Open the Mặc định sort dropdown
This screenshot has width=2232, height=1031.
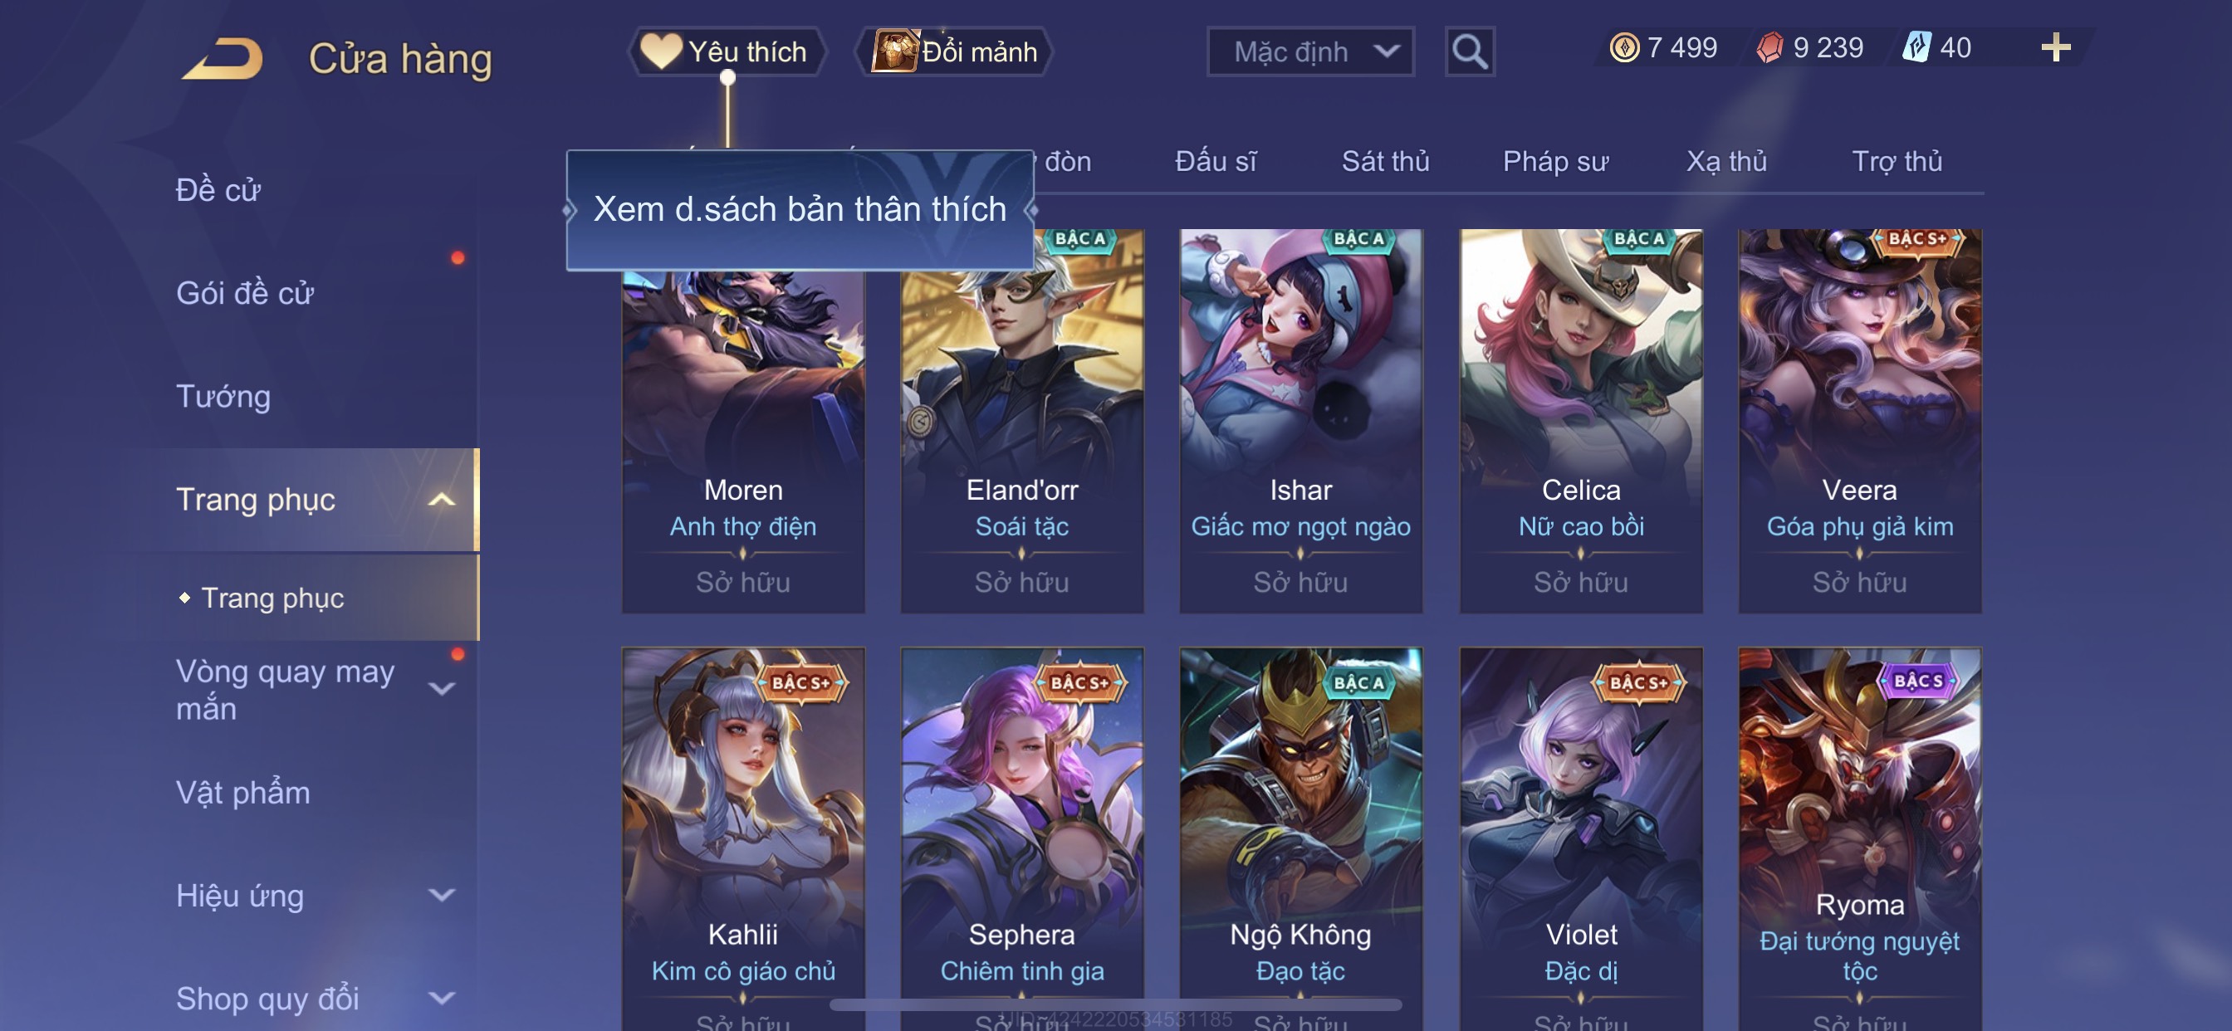pos(1310,52)
